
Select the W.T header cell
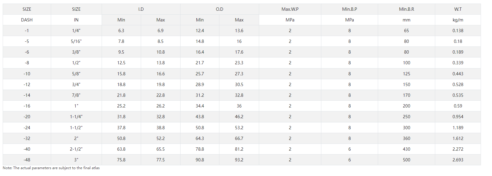pos(458,9)
